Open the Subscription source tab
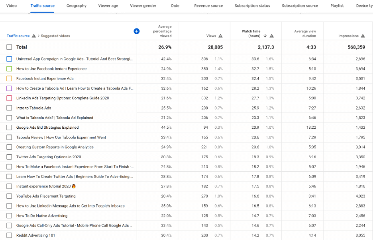The width and height of the screenshot is (373, 240). (300, 6)
